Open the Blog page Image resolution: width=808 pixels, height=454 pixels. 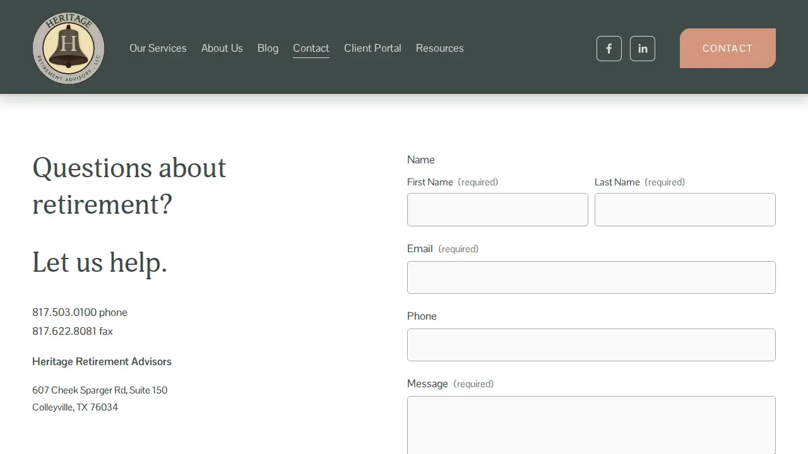tap(268, 48)
